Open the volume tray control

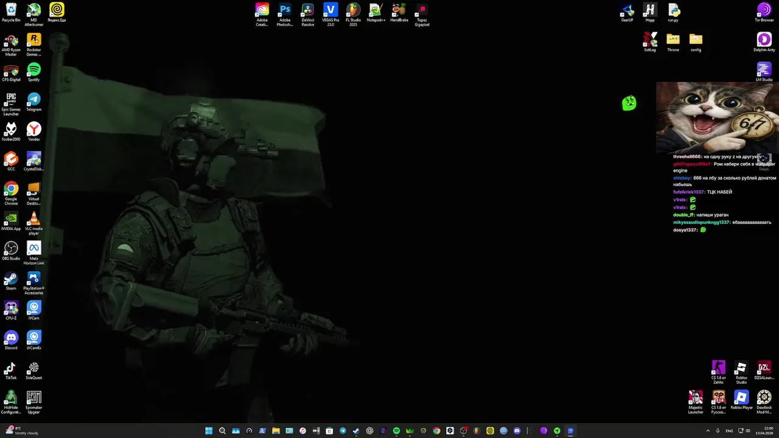point(748,431)
